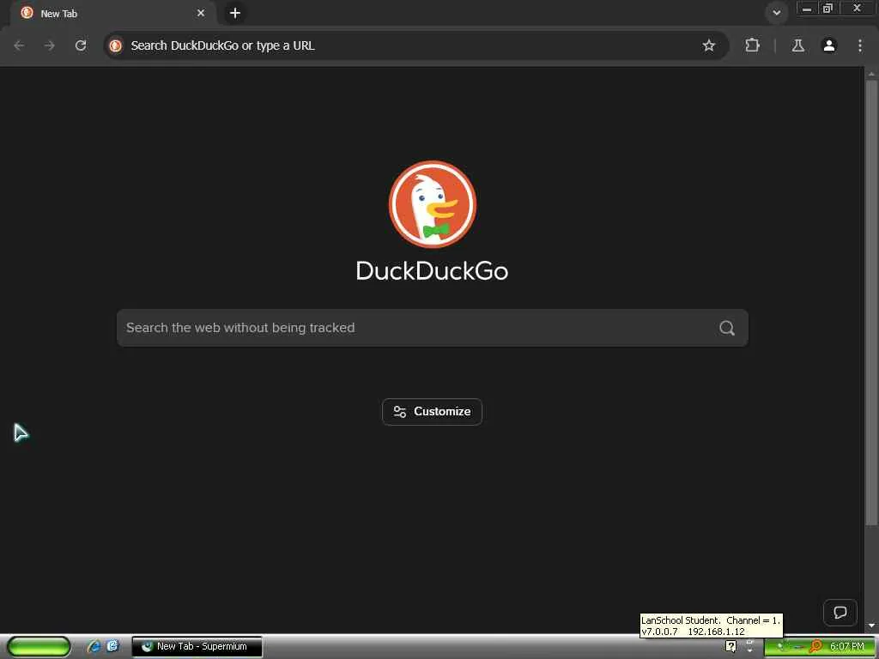The width and height of the screenshot is (879, 659).
Task: Click the address bar search field
Action: (x=415, y=45)
